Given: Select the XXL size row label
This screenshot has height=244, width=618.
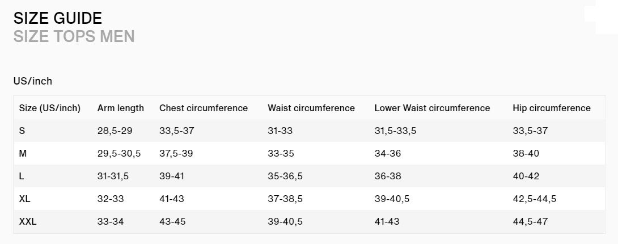Looking at the screenshot, I should (x=28, y=221).
